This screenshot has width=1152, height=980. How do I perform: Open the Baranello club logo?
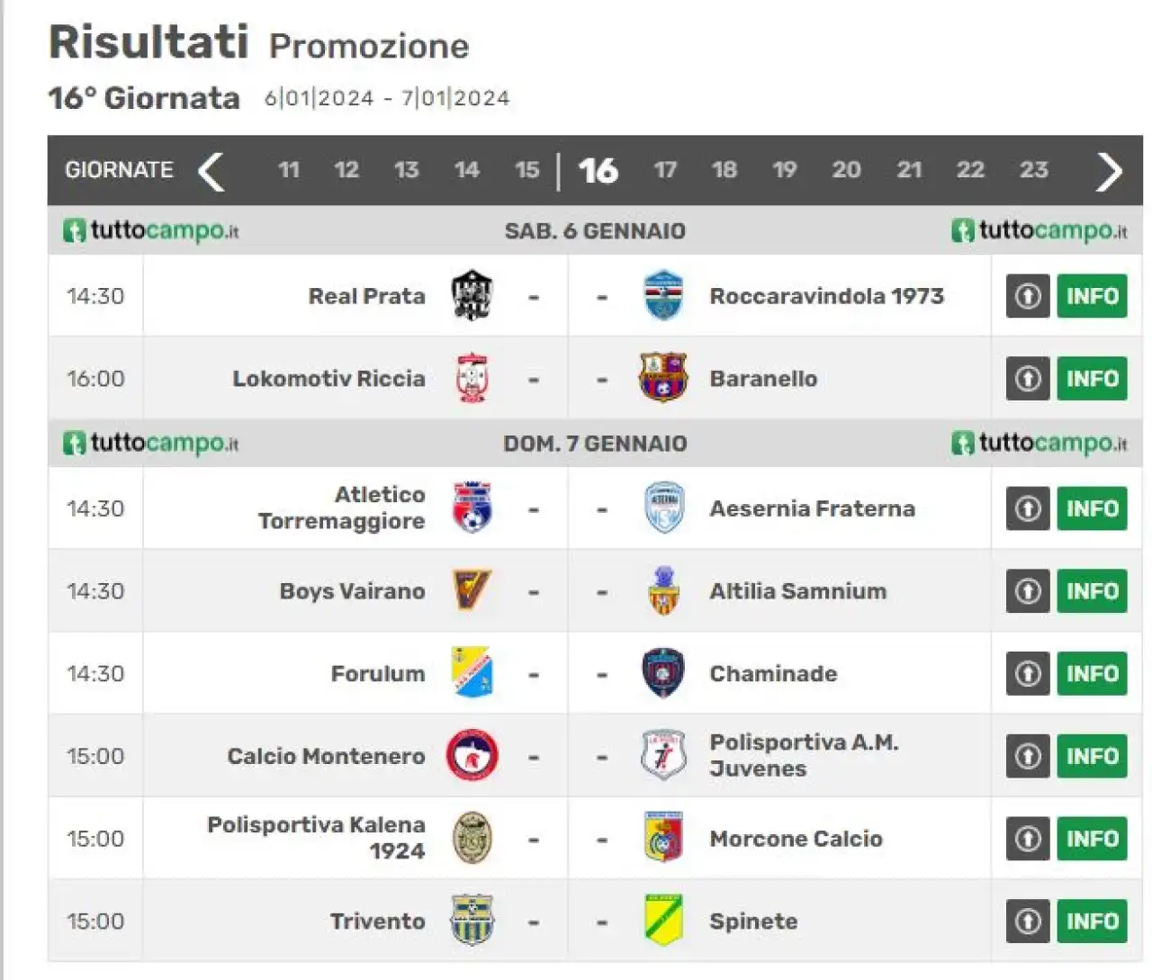pos(663,378)
